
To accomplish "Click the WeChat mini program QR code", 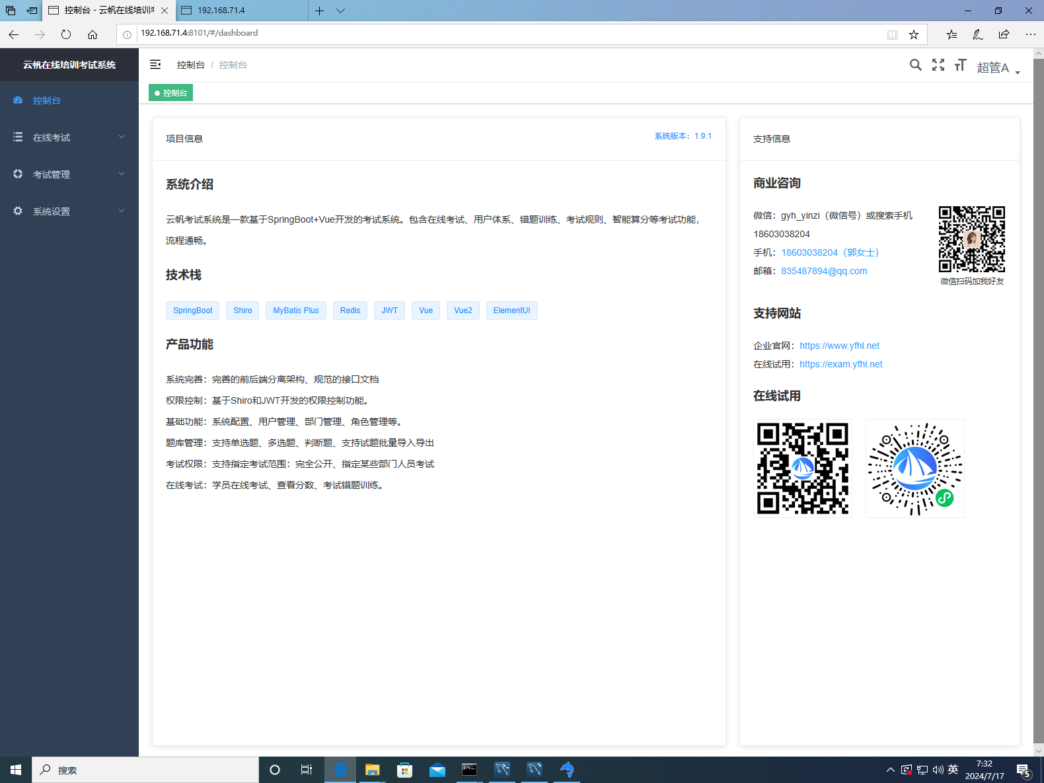I will 914,468.
